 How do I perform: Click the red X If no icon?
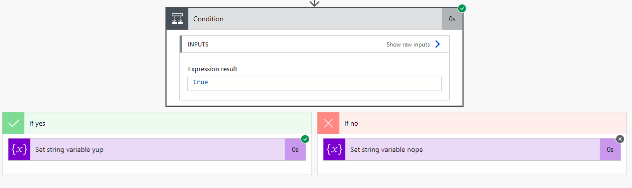point(328,123)
